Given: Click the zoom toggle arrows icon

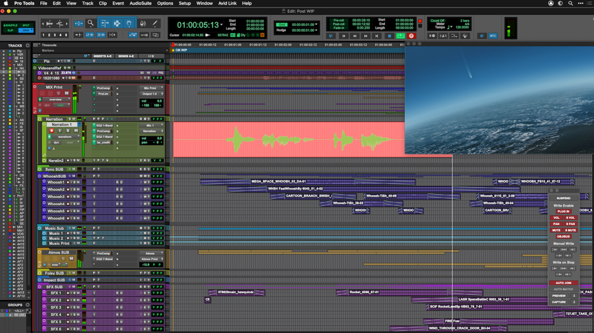Looking at the screenshot, I should pyautogui.click(x=78, y=24).
